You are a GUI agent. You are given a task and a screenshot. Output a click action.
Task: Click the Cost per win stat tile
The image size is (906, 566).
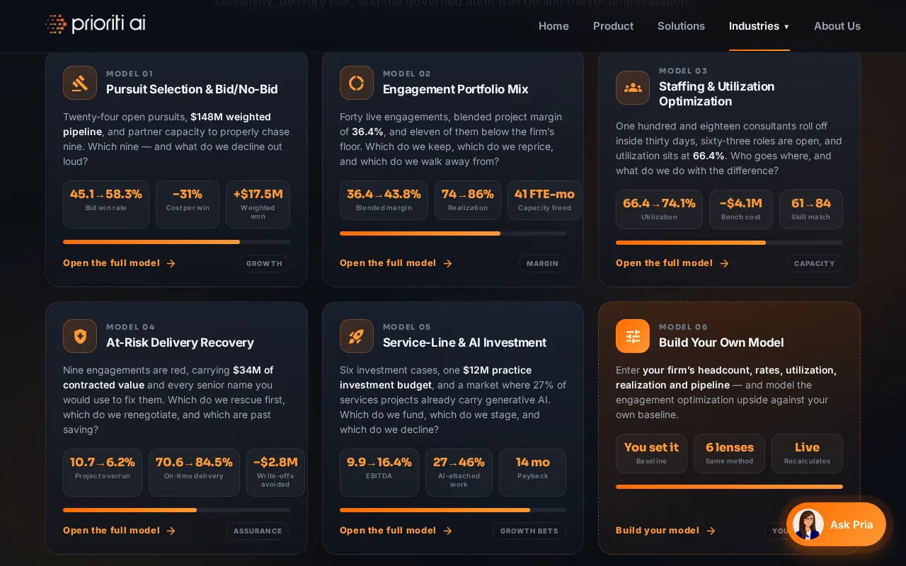(188, 204)
